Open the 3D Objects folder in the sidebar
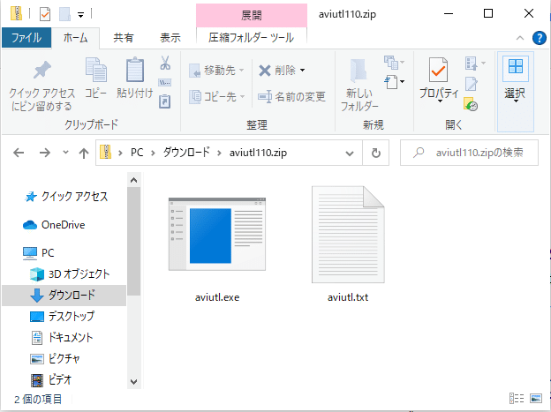Image resolution: width=551 pixels, height=412 pixels. pos(70,274)
